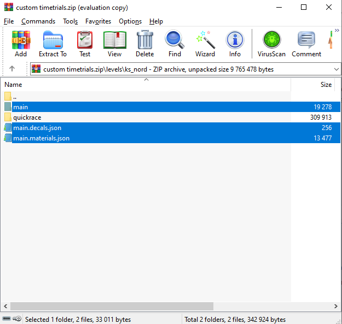Image resolution: width=342 pixels, height=324 pixels.
Task: Click the archive icon in the address bar
Action: (x=36, y=69)
